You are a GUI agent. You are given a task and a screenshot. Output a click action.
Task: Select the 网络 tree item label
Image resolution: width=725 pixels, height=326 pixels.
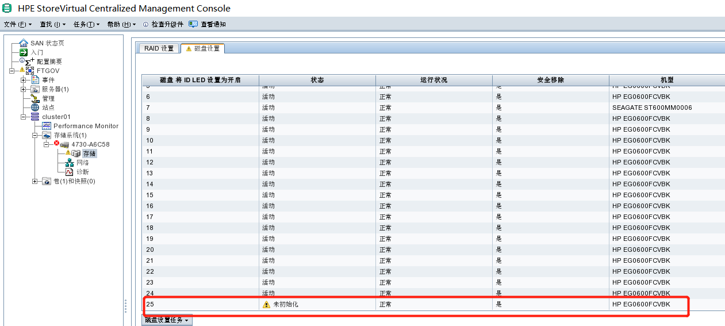[83, 163]
